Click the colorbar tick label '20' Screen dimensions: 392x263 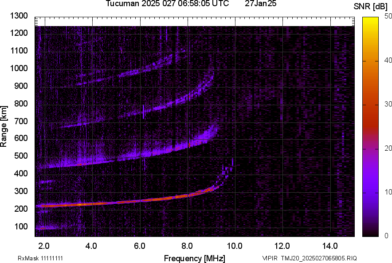point(388,148)
